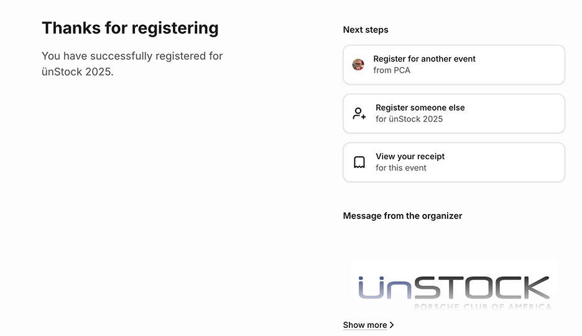Screen dimensions: 582x336
Task: Click 'for ünStock 2025' card subtitle
Action: [409, 119]
